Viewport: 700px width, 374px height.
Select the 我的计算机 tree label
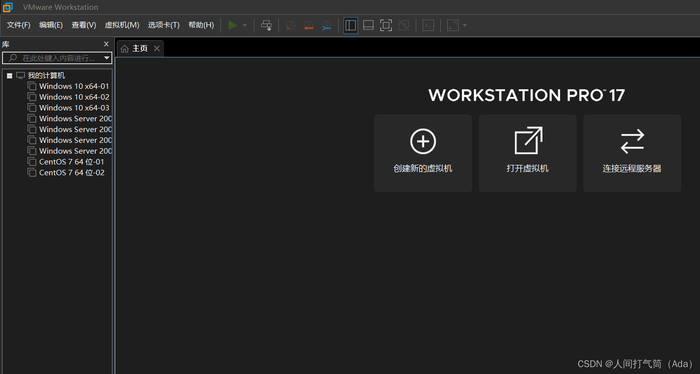pyautogui.click(x=46, y=76)
